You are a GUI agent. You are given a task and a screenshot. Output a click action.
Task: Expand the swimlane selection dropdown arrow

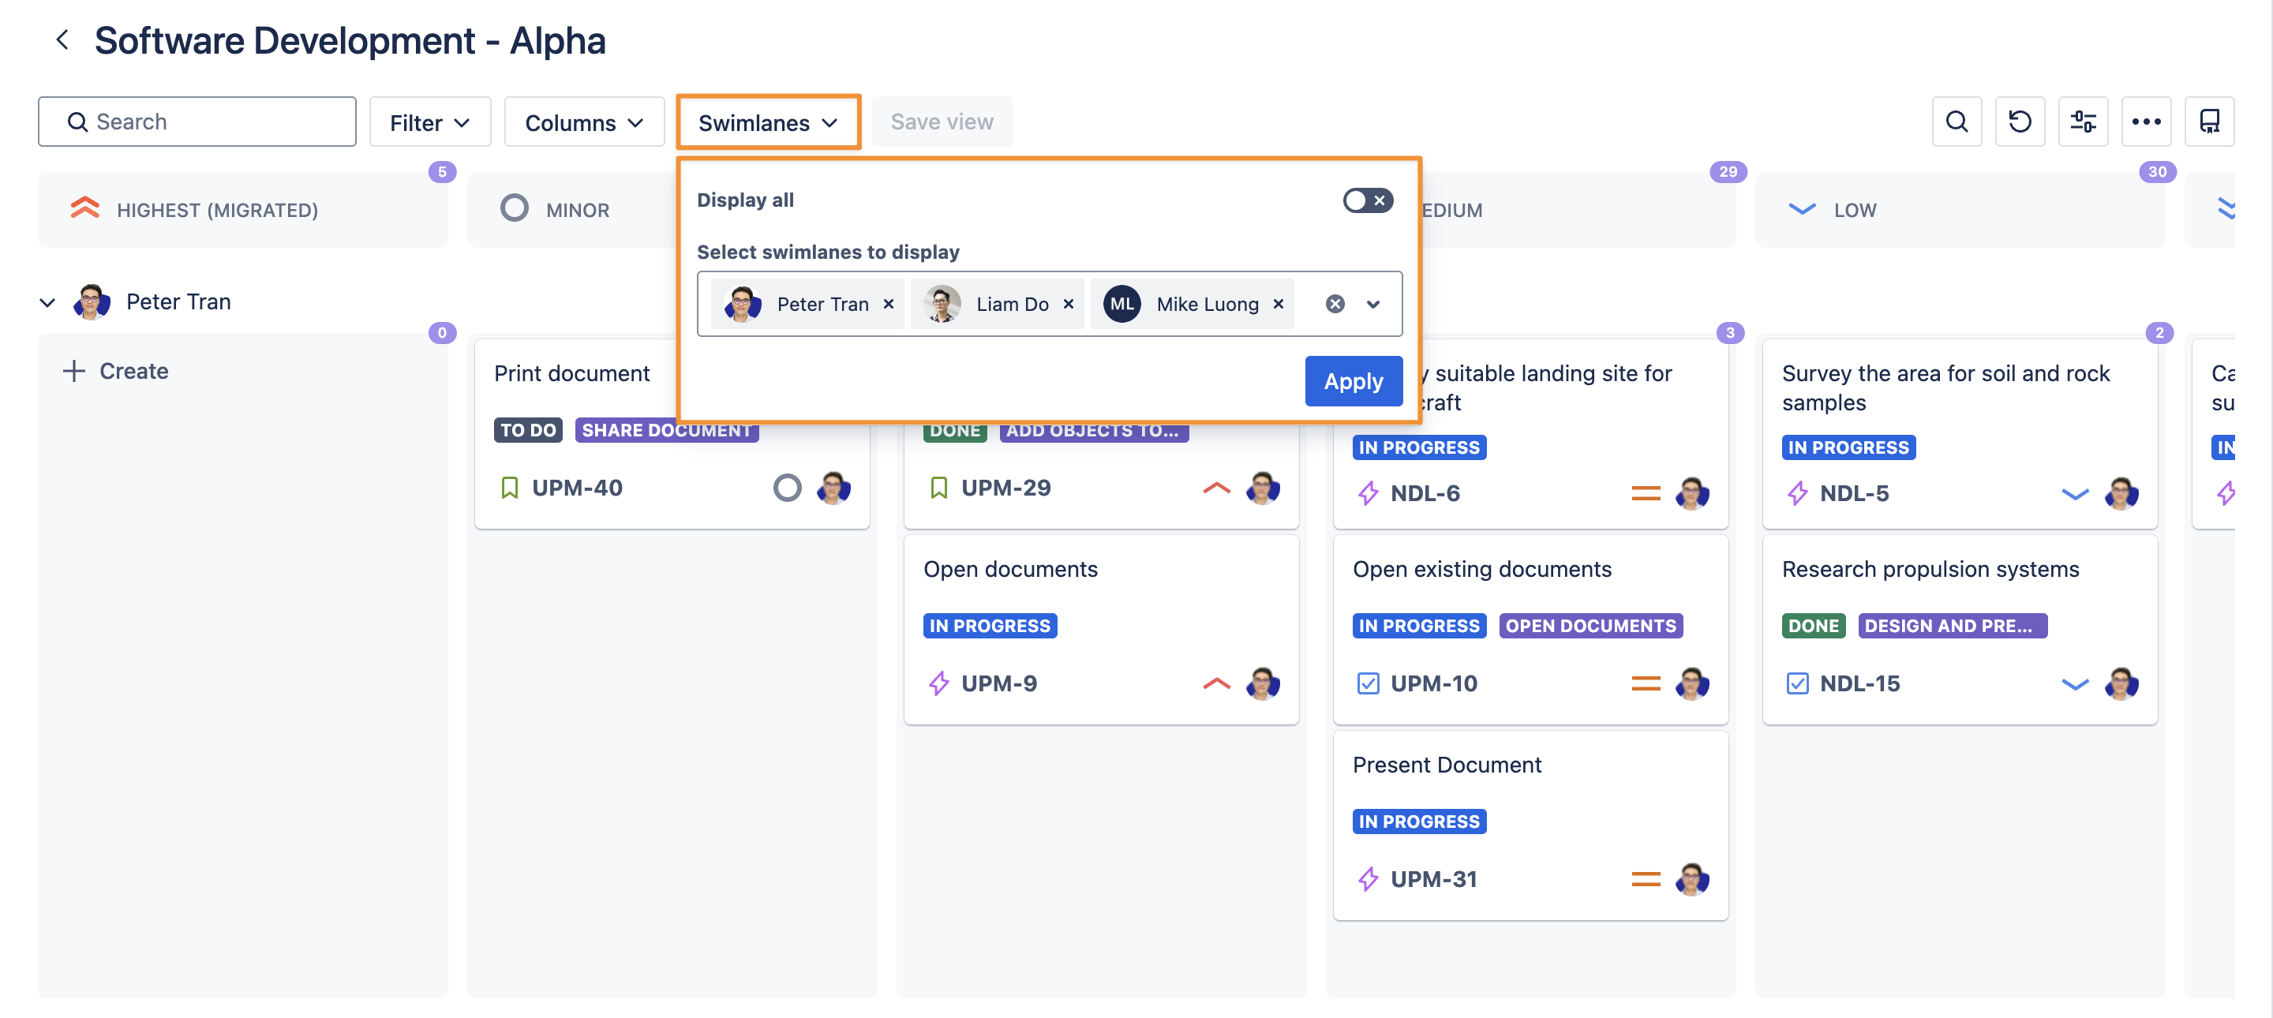[x=1373, y=305]
